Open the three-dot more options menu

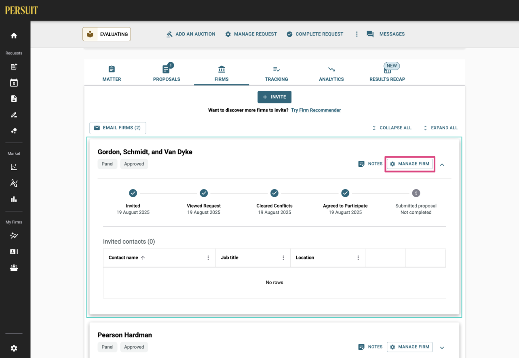pyautogui.click(x=357, y=34)
